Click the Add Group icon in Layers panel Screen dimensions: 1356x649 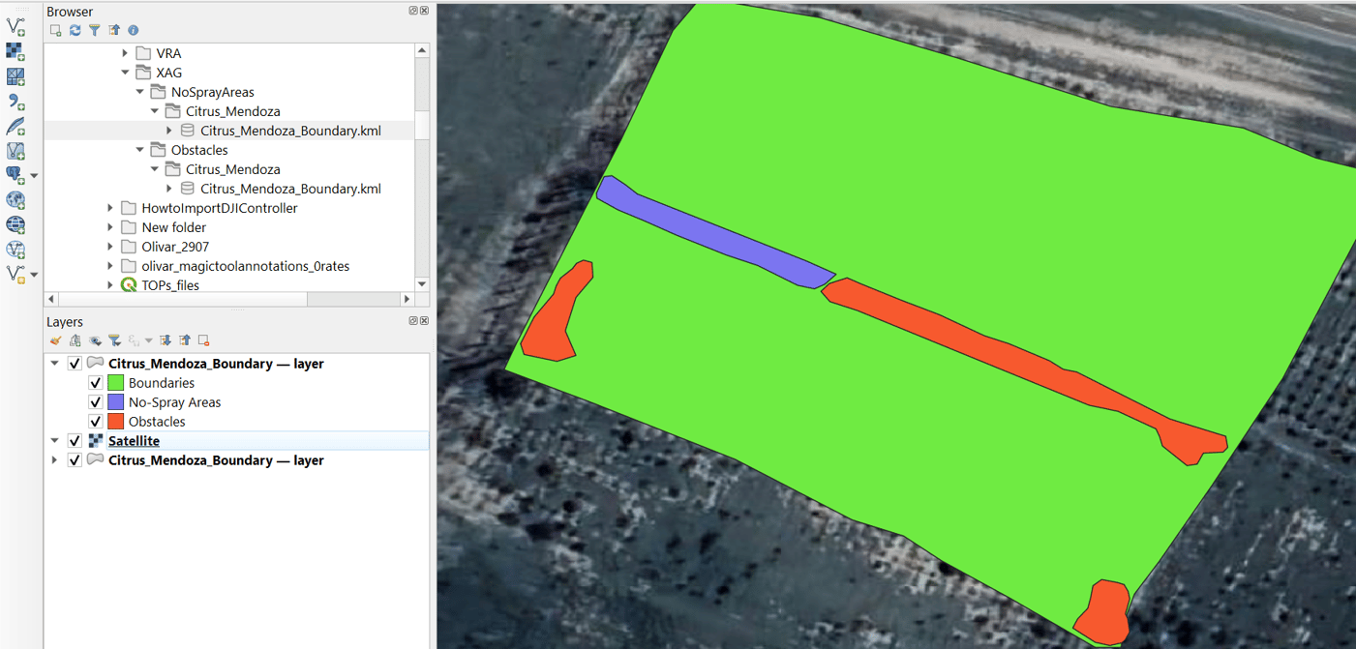(75, 340)
